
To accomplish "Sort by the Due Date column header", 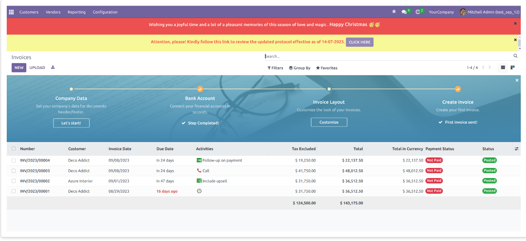I will coord(165,149).
